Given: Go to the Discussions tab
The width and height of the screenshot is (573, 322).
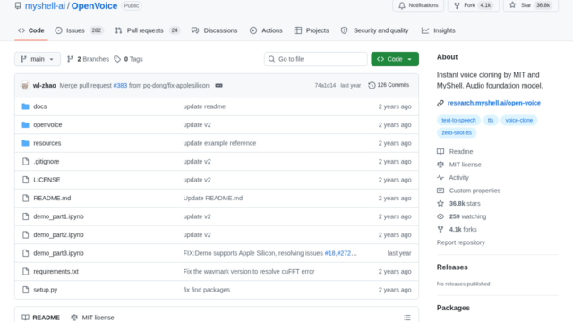Looking at the screenshot, I should [215, 30].
